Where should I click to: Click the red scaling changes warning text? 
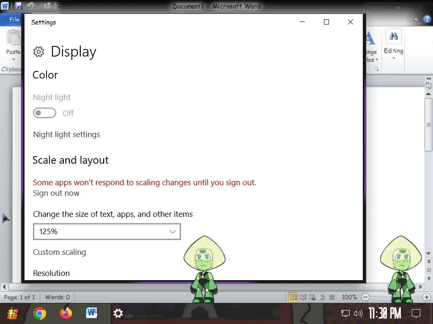(x=145, y=182)
